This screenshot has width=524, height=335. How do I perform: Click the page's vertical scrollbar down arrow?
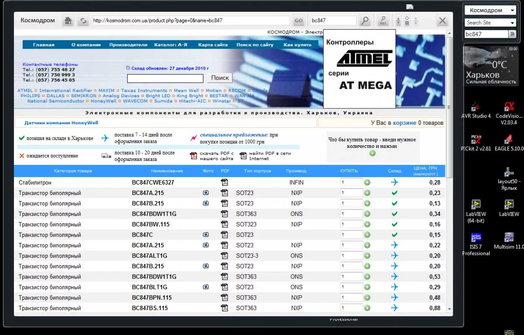click(449, 309)
